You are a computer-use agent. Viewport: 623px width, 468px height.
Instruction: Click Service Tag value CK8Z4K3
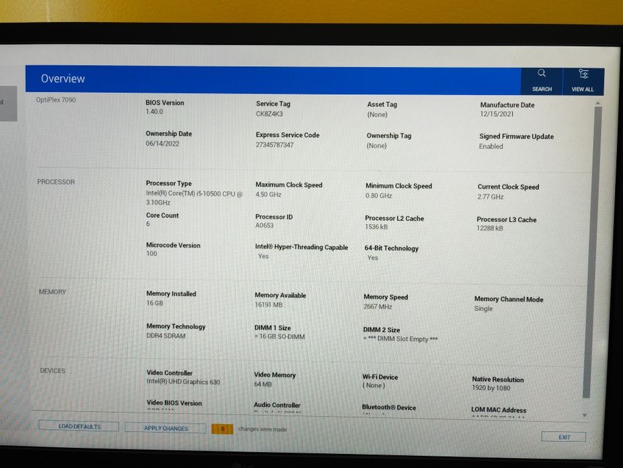pyautogui.click(x=269, y=114)
